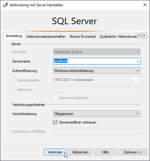Open the Servertyp dropdown
Viewport: 150px width, 161px height.
[x=97, y=52]
